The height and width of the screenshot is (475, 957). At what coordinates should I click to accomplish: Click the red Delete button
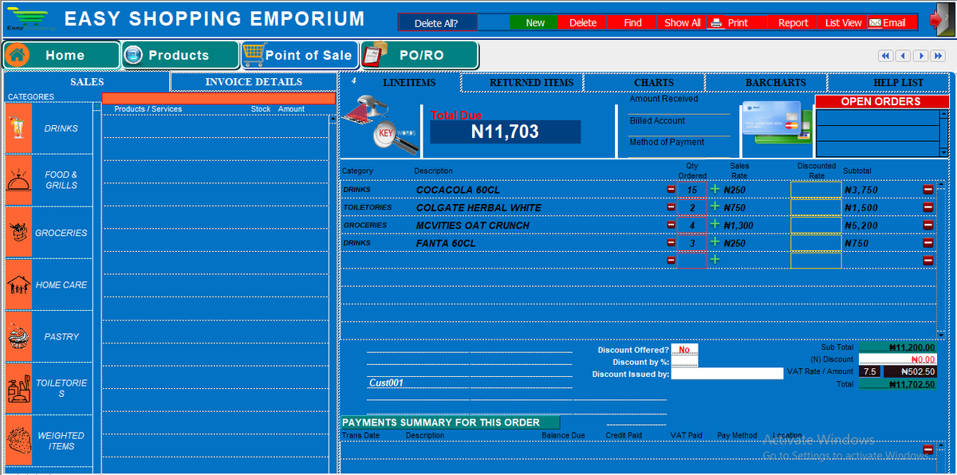583,22
